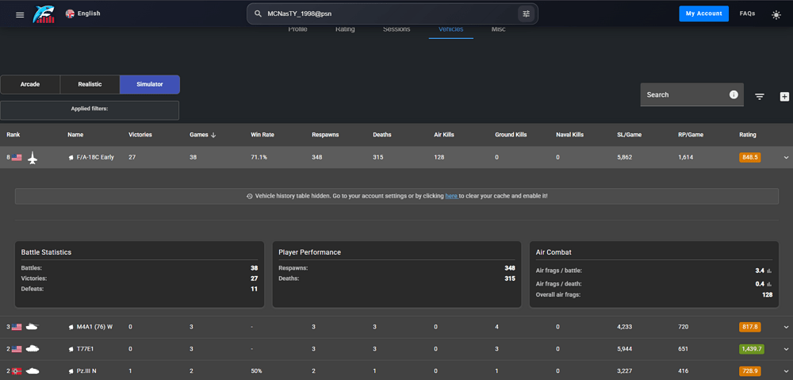Toggle light/dark theme sun icon
Viewport: 793px width, 380px height.
click(776, 14)
